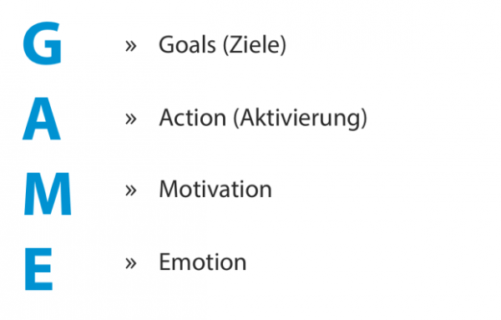
Task: Click the big blue letter G
Action: [43, 43]
